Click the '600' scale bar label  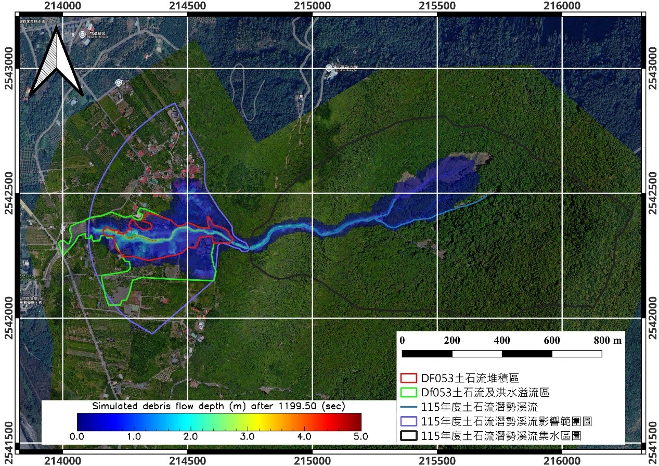click(x=552, y=341)
